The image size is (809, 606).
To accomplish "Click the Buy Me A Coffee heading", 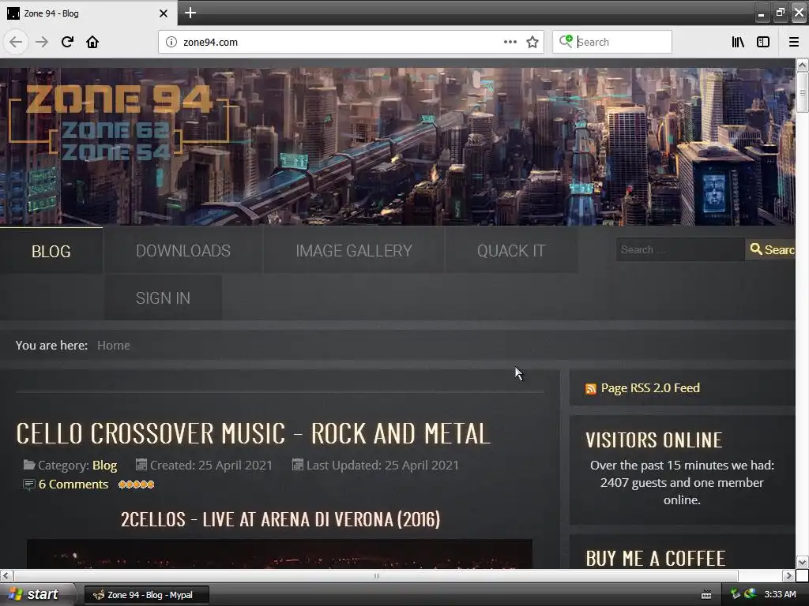I will coord(655,558).
